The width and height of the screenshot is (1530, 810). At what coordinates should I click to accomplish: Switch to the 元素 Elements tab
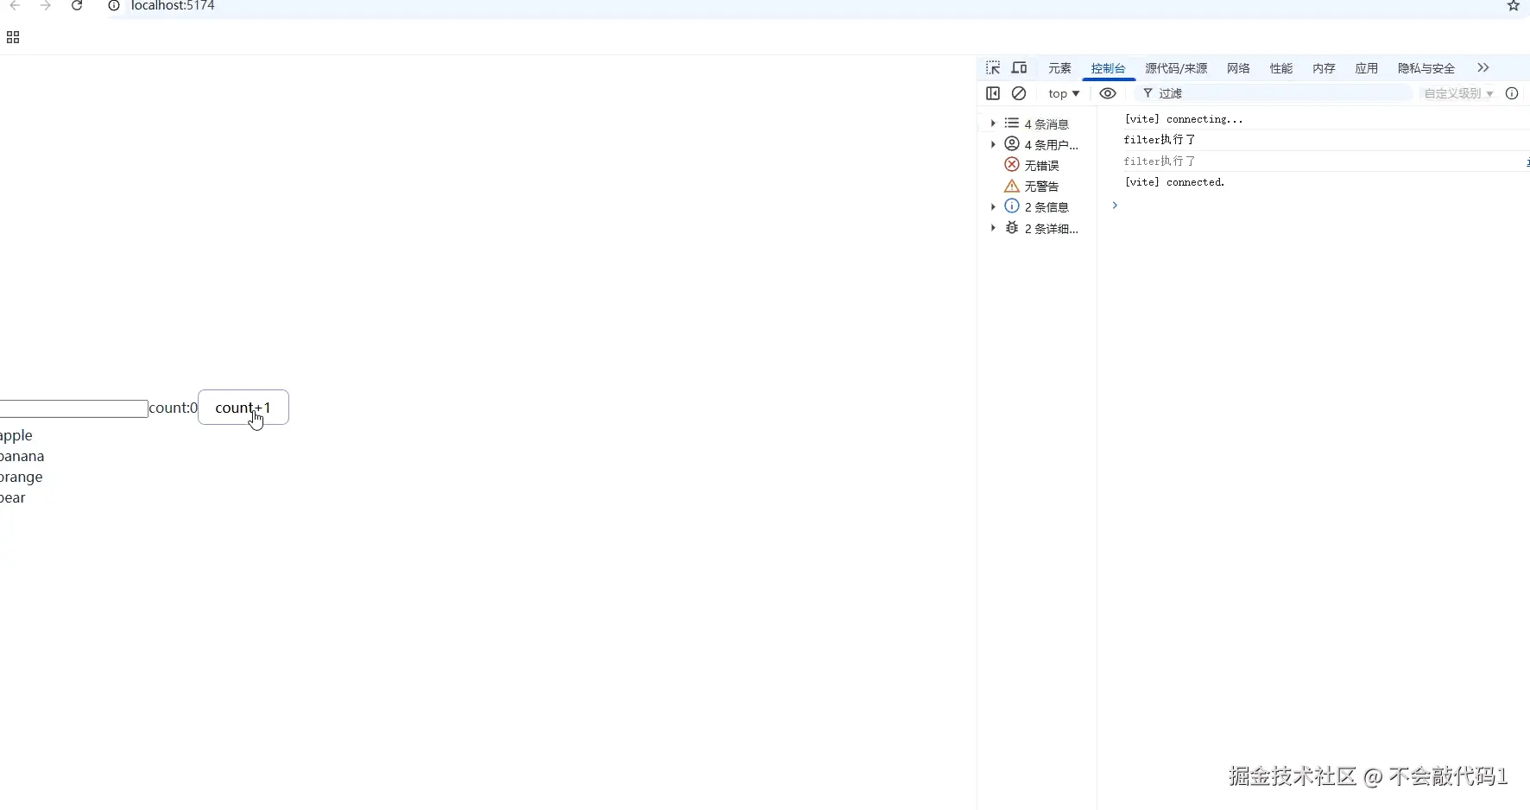point(1059,68)
